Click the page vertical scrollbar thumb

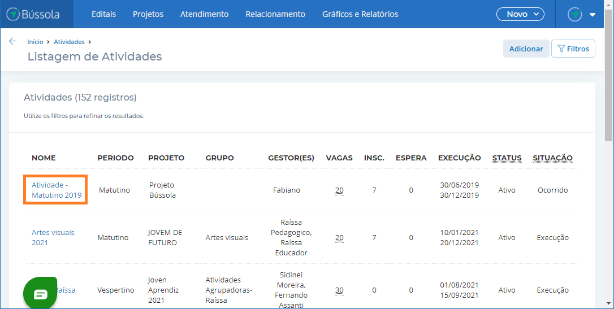pos(608,75)
